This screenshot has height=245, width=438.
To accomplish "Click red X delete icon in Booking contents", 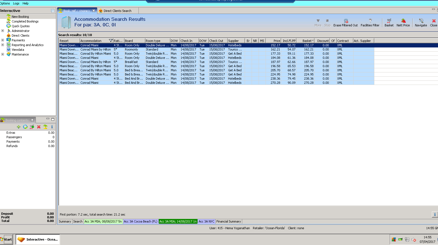I will (39, 127).
